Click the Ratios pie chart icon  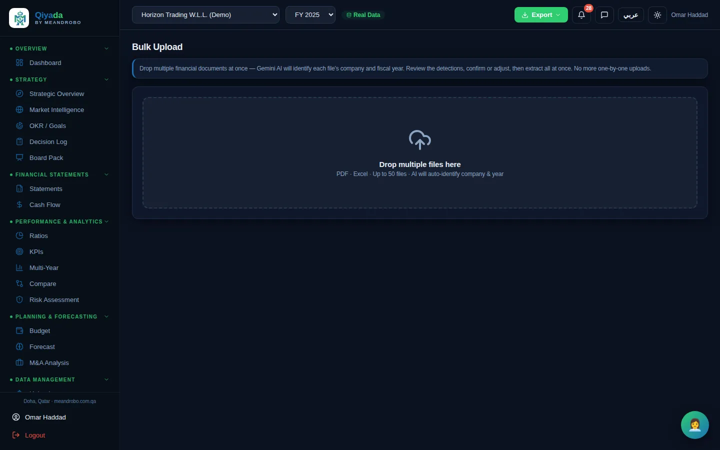click(x=19, y=235)
